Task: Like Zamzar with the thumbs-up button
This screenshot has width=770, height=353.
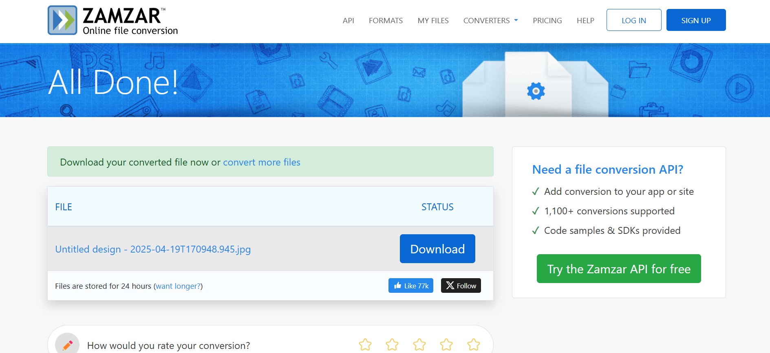Action: tap(411, 285)
